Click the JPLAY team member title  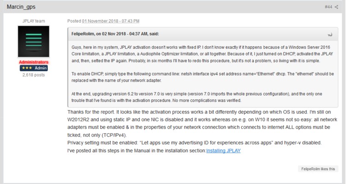34,21
